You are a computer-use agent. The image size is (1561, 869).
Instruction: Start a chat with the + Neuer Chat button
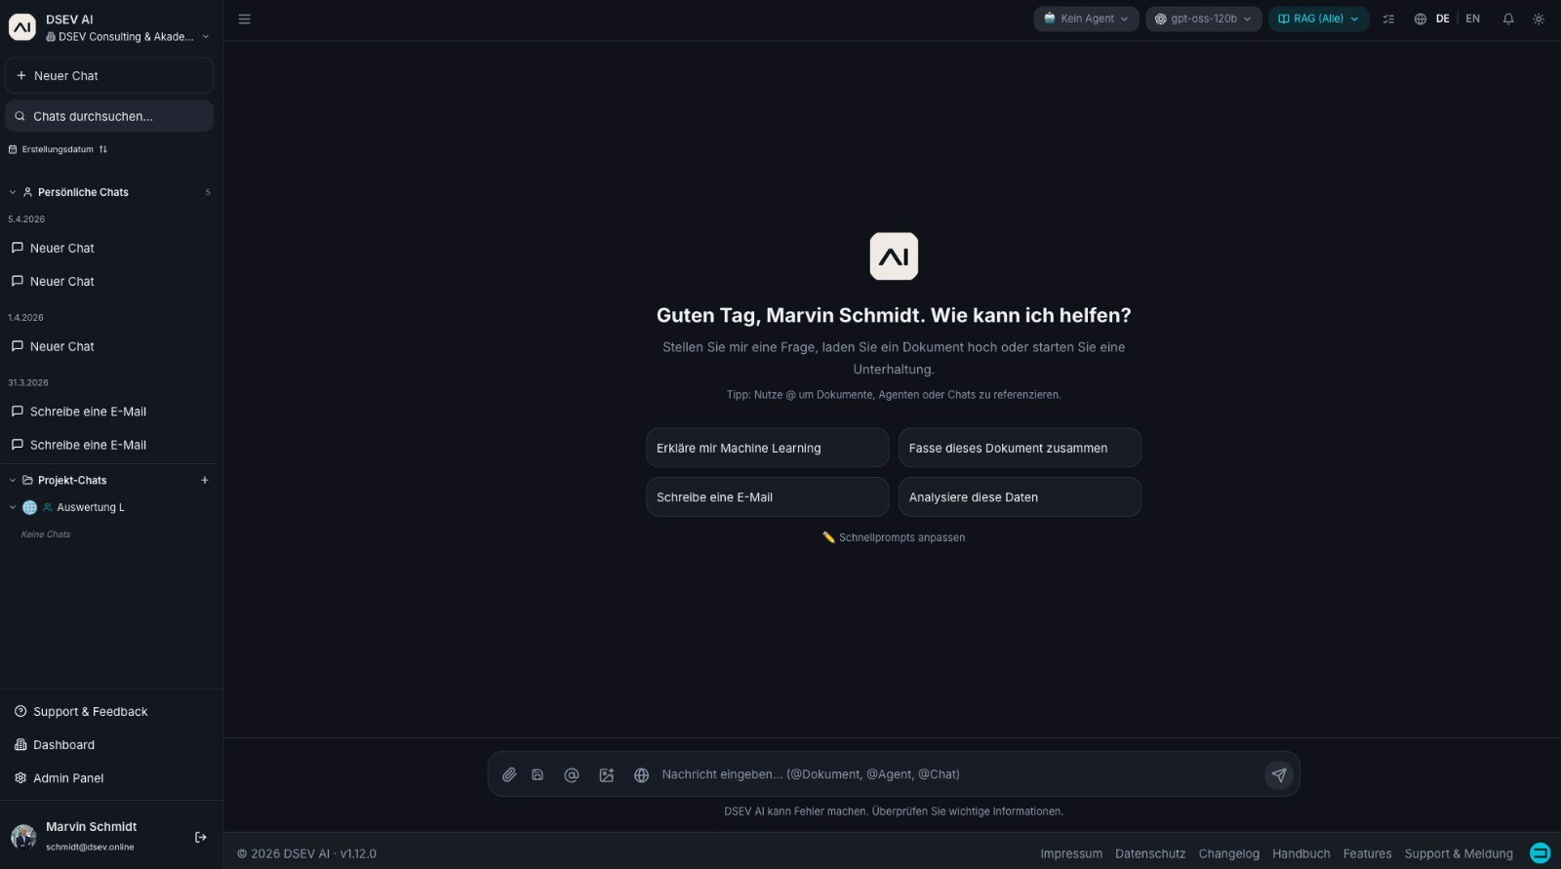(109, 75)
